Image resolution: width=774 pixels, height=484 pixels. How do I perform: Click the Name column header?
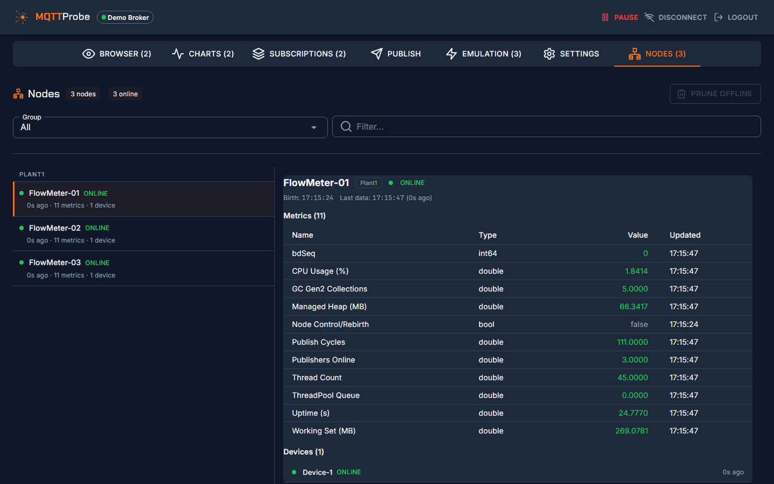tap(303, 235)
